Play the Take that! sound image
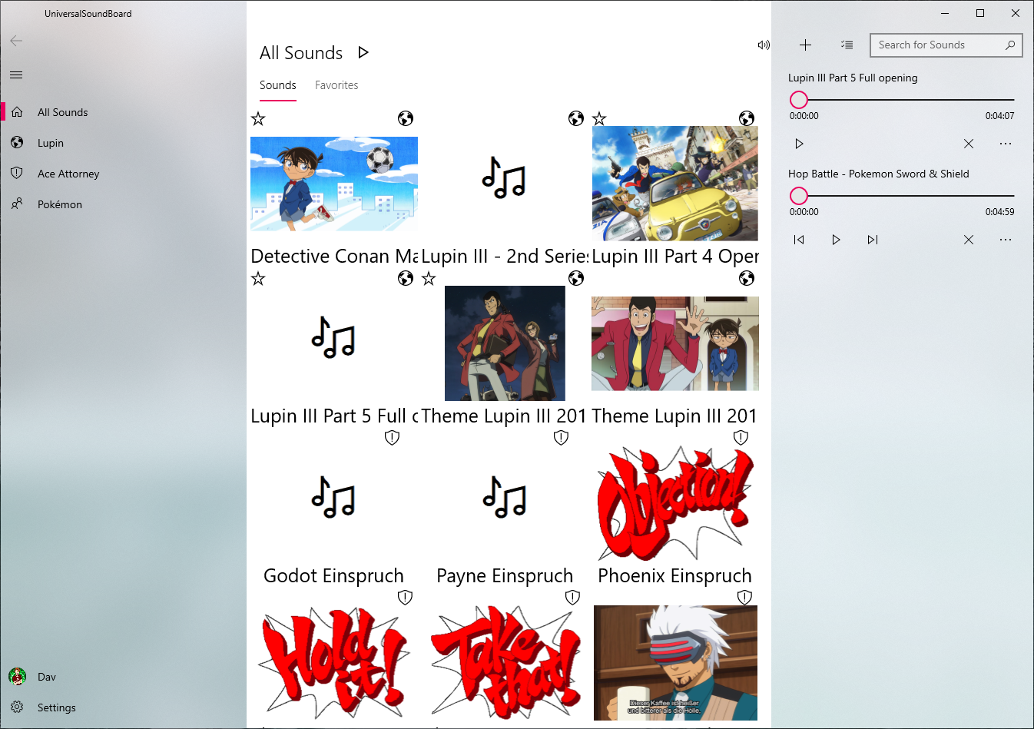 coord(505,663)
